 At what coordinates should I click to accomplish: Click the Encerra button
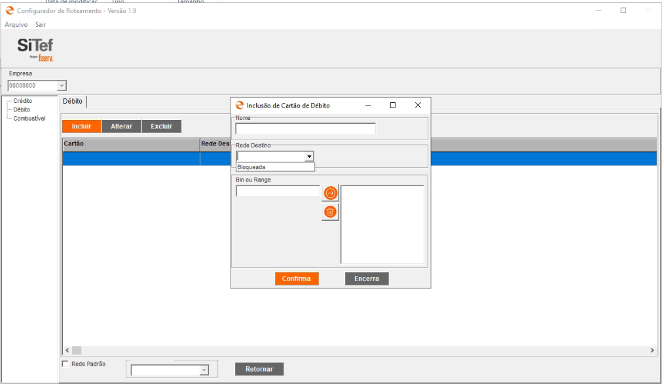tap(367, 279)
